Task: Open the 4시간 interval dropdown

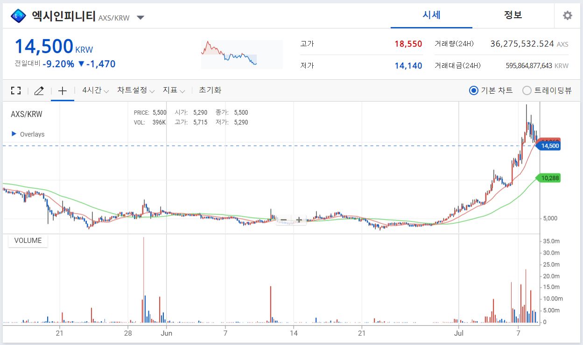Action: click(x=95, y=90)
